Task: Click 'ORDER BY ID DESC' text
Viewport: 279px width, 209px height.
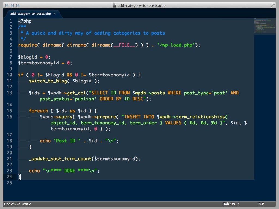Action: [121, 99]
